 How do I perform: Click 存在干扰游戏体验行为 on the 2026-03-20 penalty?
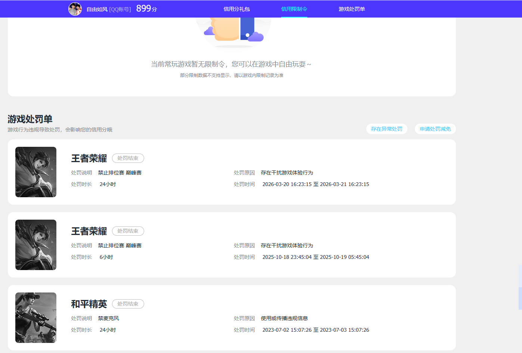coord(287,173)
